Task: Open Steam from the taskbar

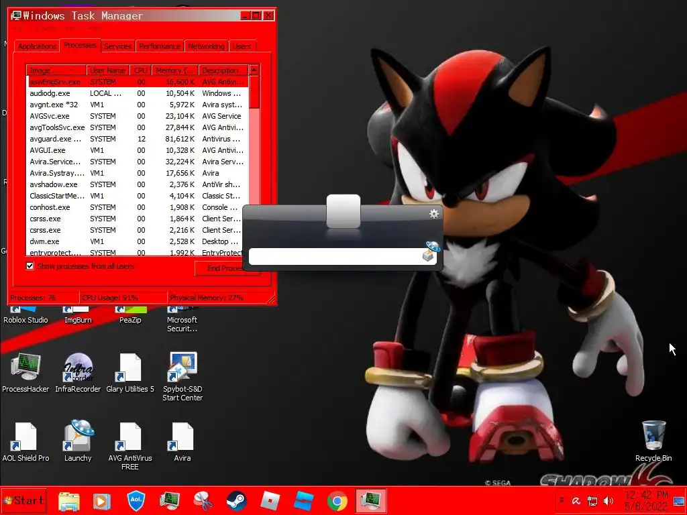Action: pos(237,501)
